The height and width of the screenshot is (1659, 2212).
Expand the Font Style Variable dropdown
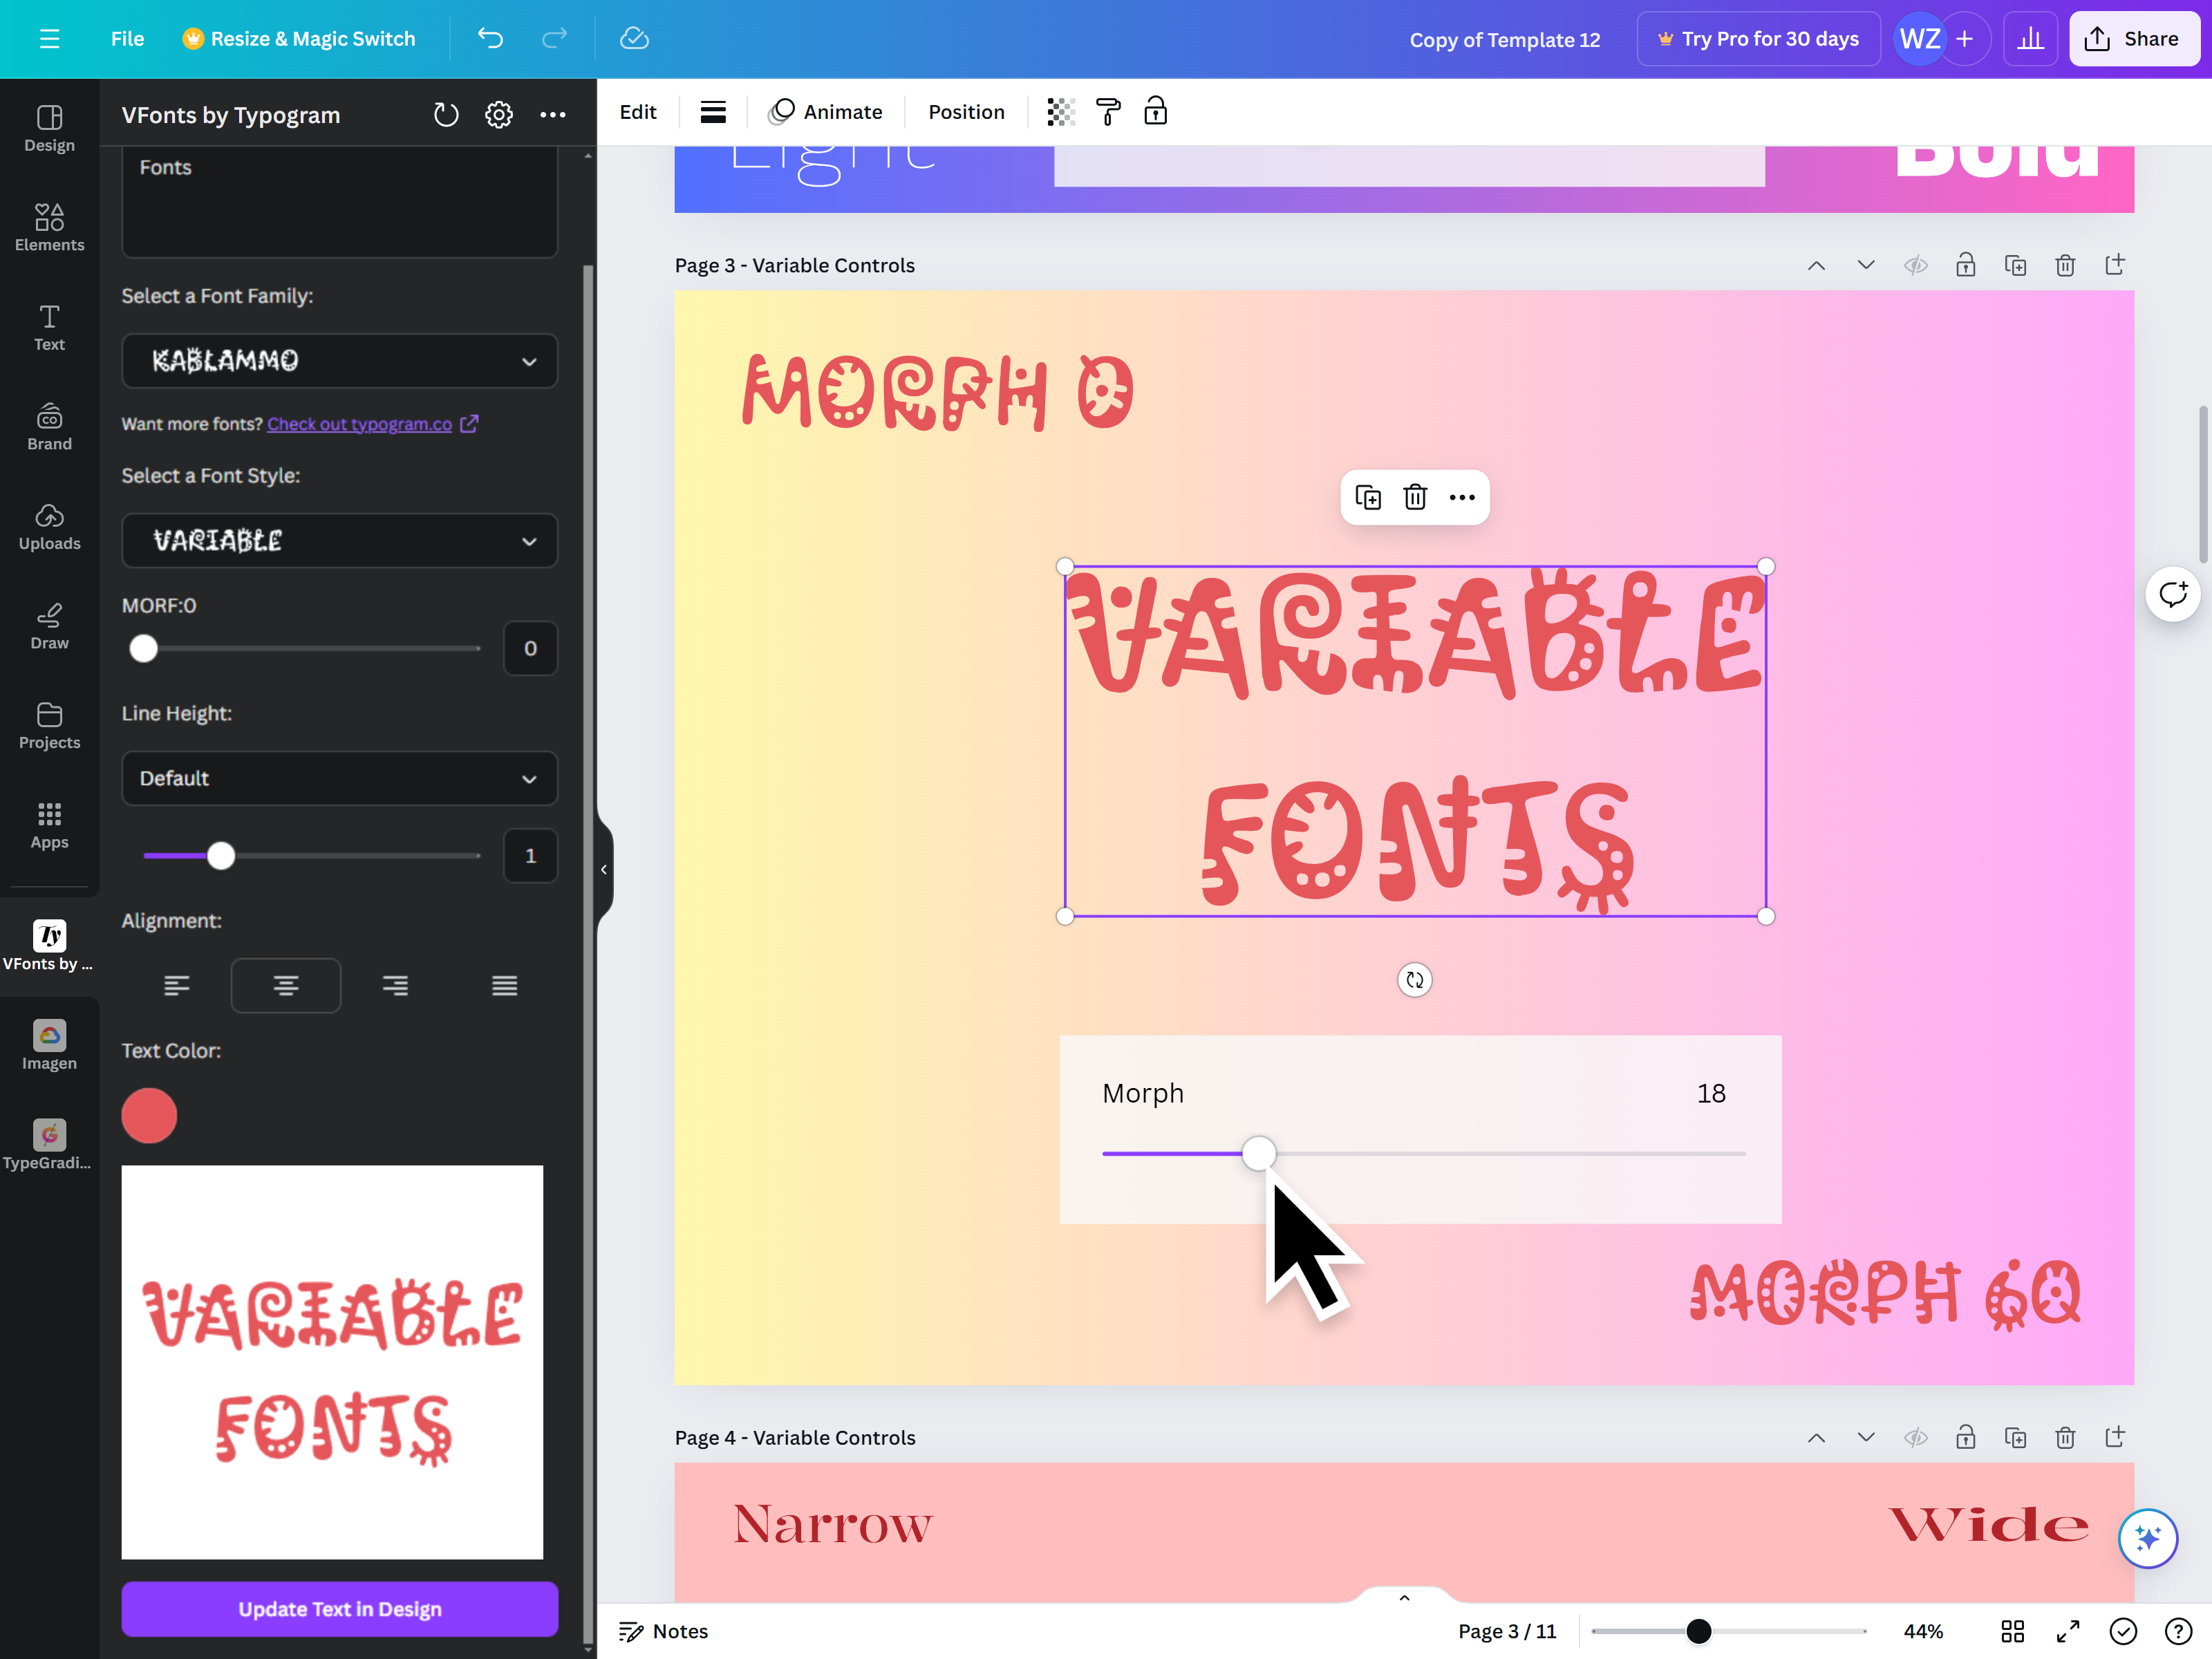(x=339, y=541)
